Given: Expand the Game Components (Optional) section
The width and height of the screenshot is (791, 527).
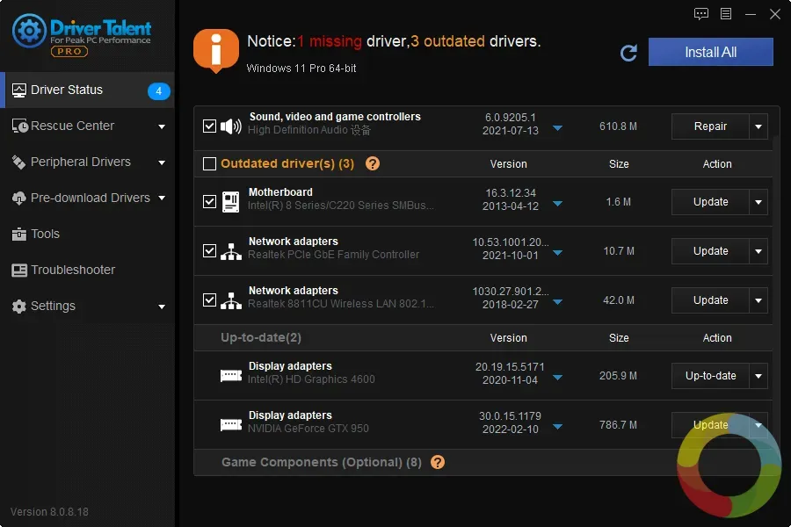Looking at the screenshot, I should 322,463.
